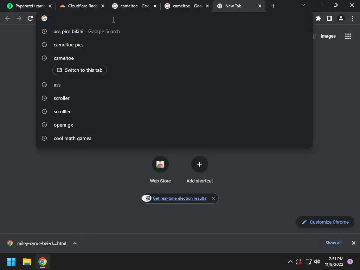The image size is (360, 270).
Task: Open the network tray icon
Action: pyautogui.click(x=308, y=262)
